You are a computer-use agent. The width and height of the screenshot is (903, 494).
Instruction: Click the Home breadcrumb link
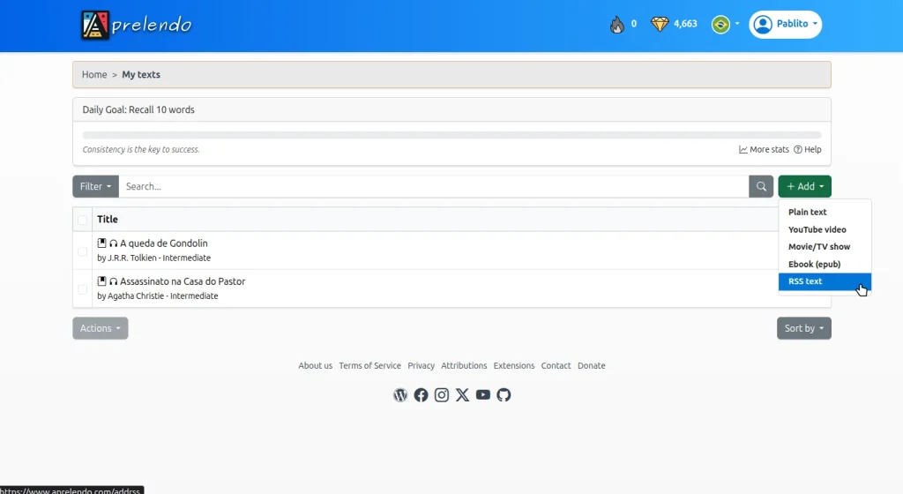94,75
